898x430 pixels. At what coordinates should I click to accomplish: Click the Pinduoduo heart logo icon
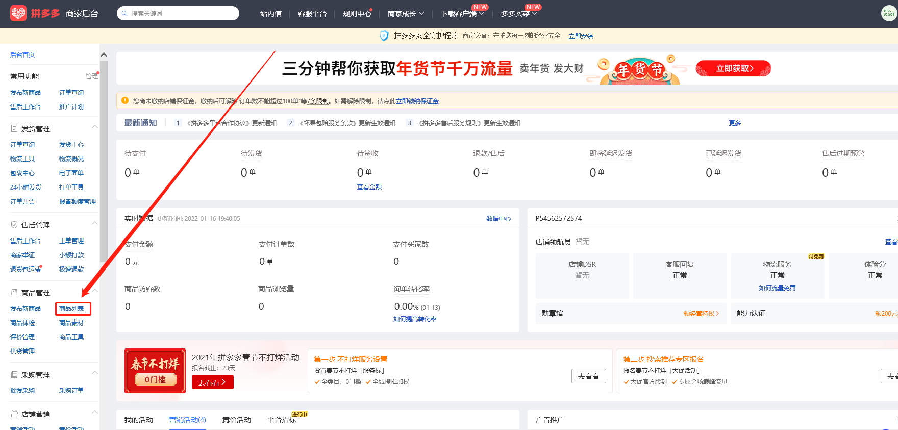18,13
